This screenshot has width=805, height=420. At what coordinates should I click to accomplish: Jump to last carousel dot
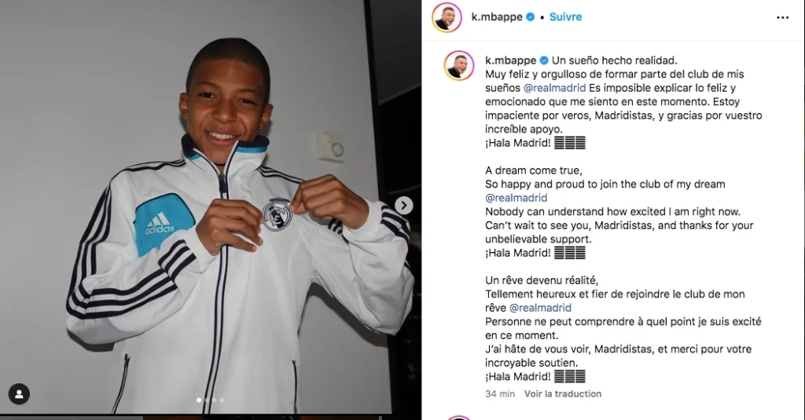click(x=222, y=400)
